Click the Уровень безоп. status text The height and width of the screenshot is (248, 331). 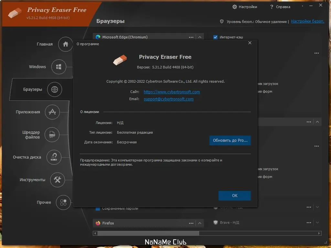click(257, 22)
